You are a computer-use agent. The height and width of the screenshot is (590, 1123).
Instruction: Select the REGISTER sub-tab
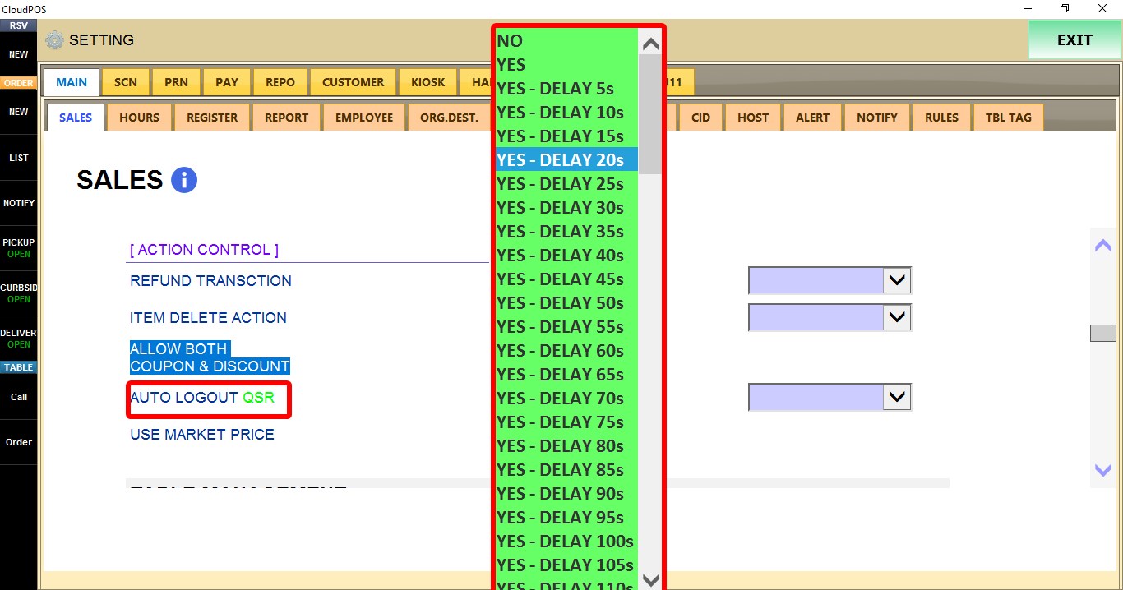point(212,118)
